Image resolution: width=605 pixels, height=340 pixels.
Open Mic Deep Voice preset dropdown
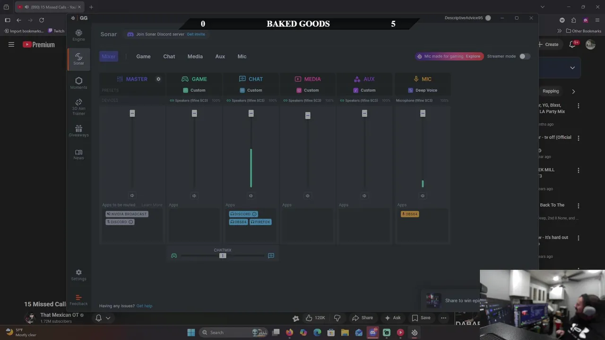point(423,90)
